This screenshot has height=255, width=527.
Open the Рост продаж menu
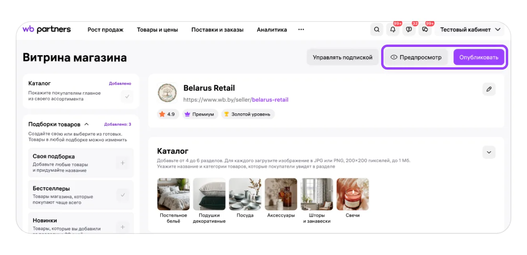[105, 30]
